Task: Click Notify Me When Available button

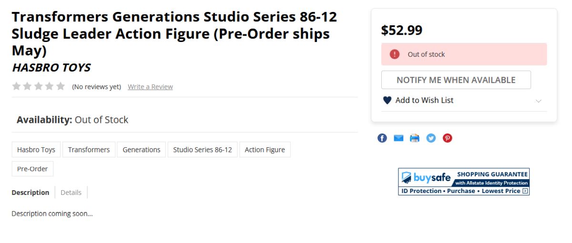Action: pos(456,80)
